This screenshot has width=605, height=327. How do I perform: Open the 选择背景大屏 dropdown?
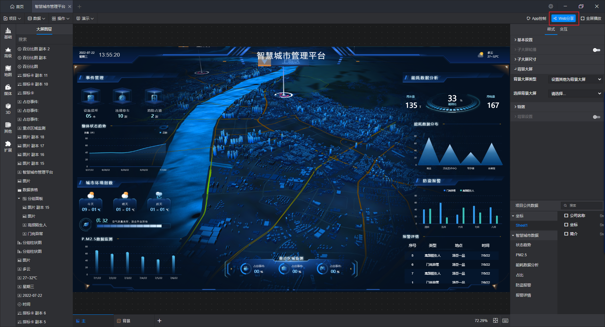click(x=575, y=94)
